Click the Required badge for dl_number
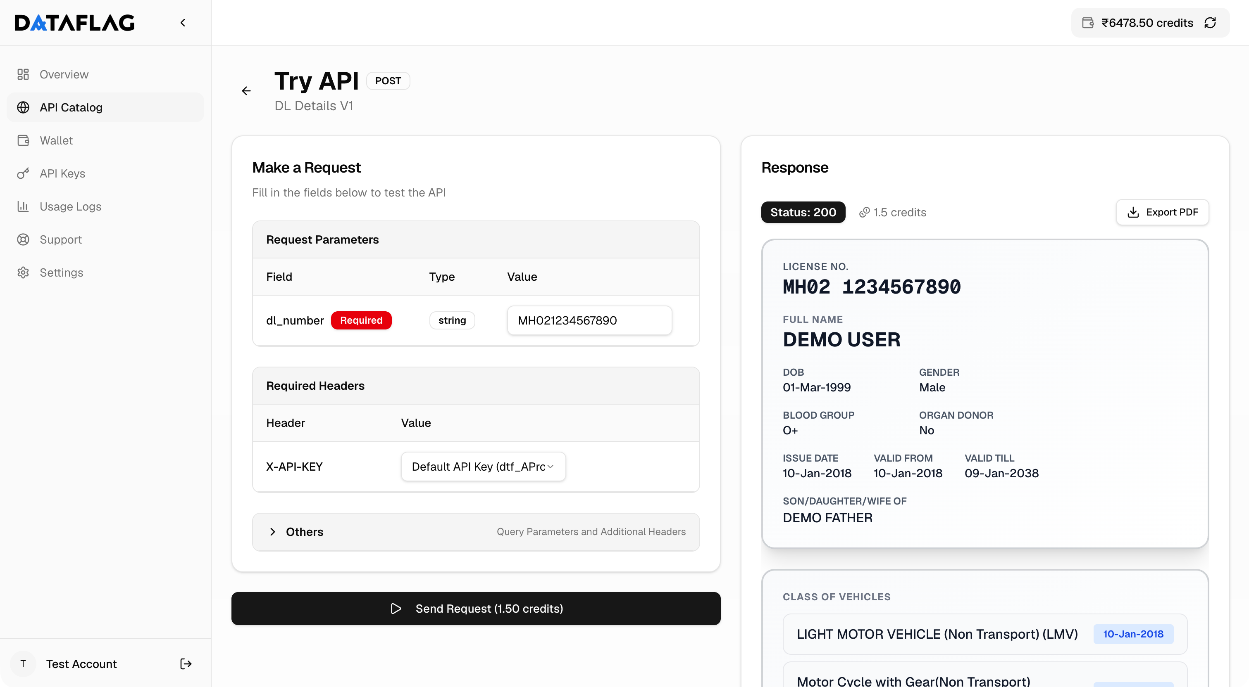Viewport: 1249px width, 687px height. coord(361,320)
